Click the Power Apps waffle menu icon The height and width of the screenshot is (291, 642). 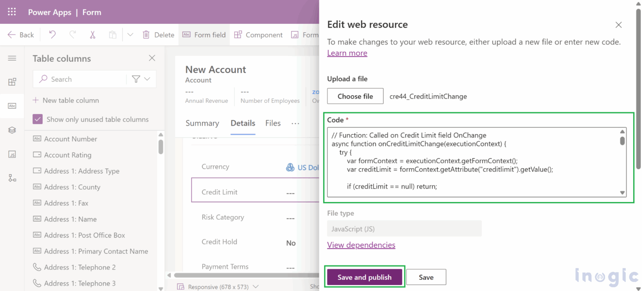[11, 12]
